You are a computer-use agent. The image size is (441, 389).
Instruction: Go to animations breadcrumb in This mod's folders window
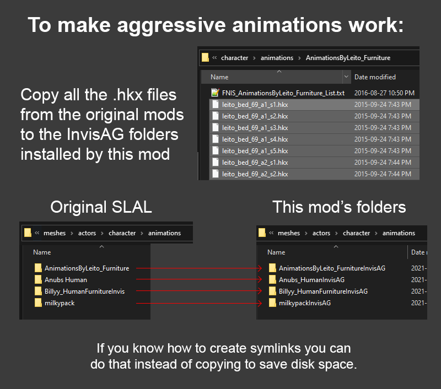point(399,233)
